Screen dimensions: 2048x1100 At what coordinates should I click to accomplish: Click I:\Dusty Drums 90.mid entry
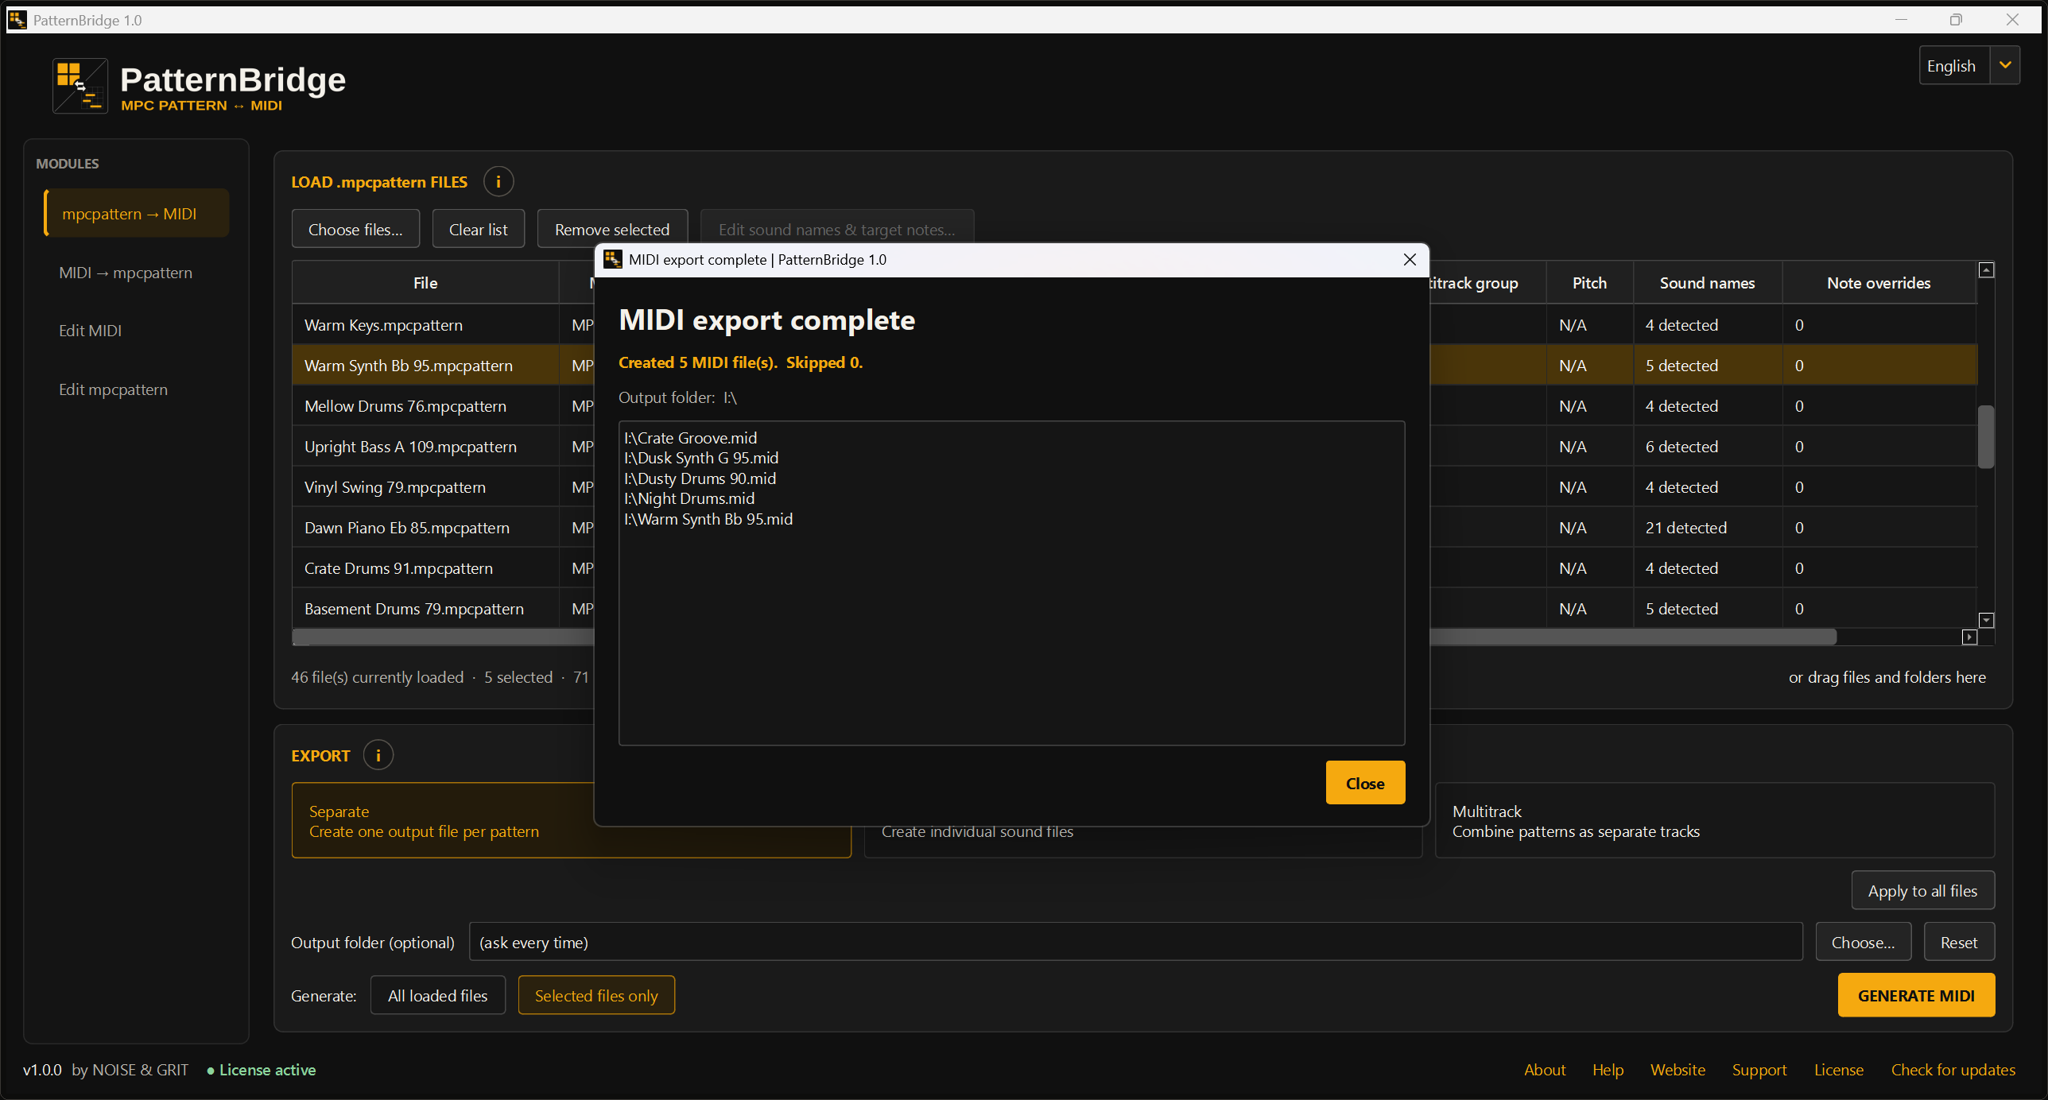click(700, 478)
